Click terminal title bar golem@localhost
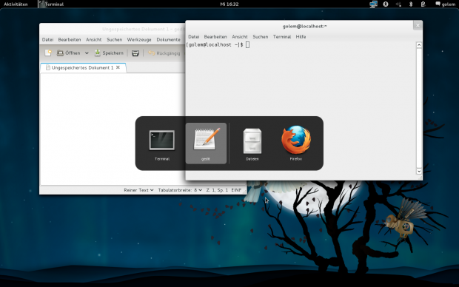Screen dimensions: 459x287 [304, 26]
